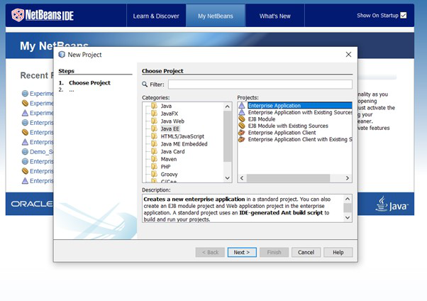The width and height of the screenshot is (427, 301).
Task: Click the Java logo in the footer
Action: tap(392, 204)
